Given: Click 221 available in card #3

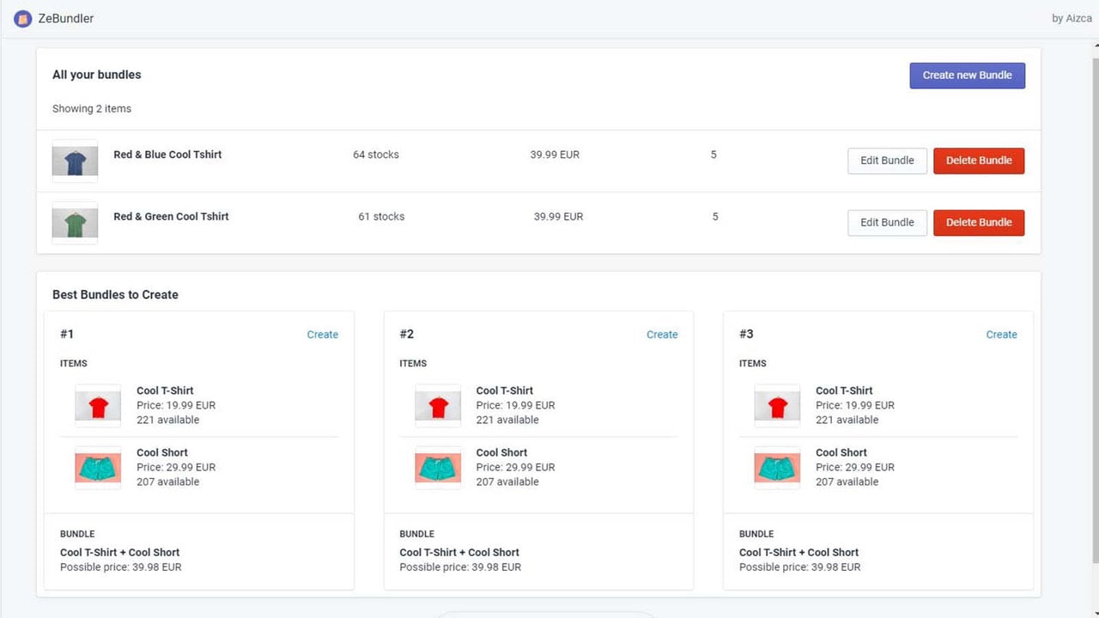Looking at the screenshot, I should click(x=847, y=420).
